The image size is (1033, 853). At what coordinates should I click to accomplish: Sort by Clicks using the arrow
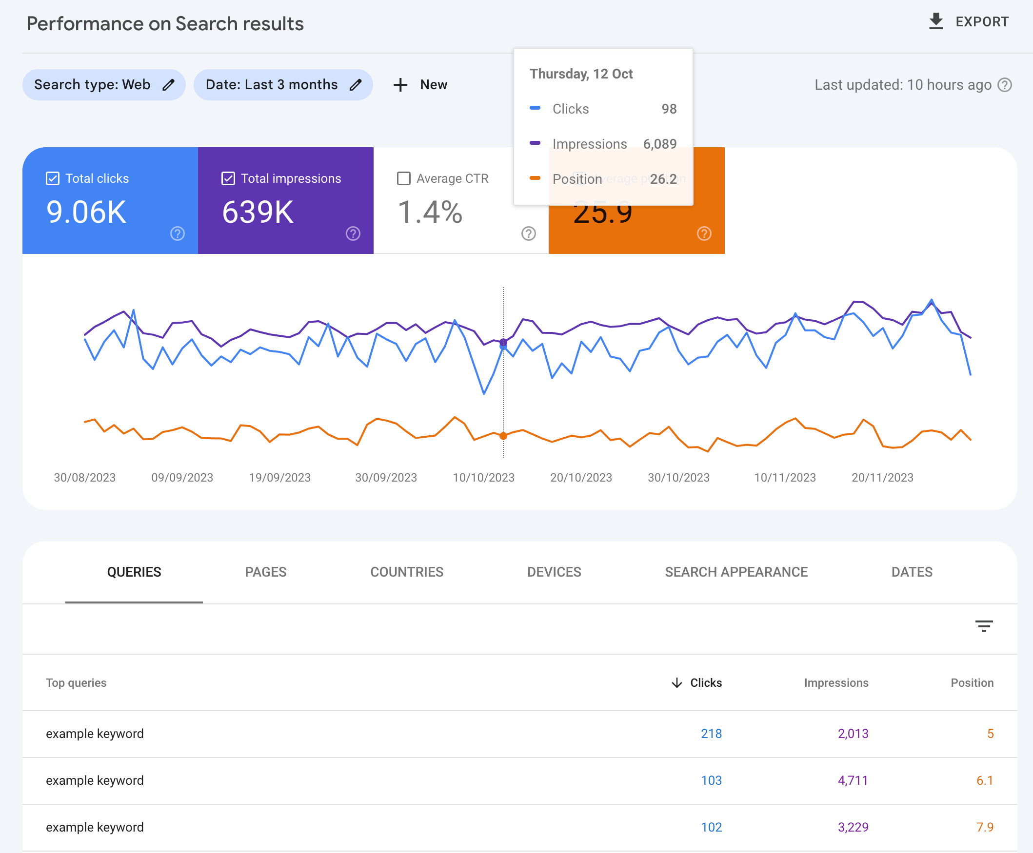click(677, 682)
